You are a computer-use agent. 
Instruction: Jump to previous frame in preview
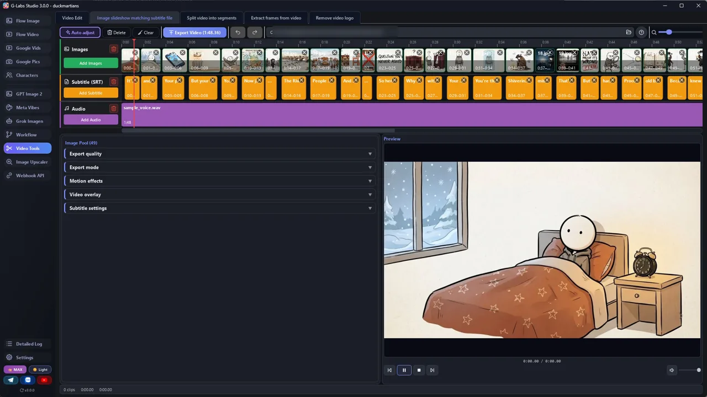pyautogui.click(x=389, y=370)
